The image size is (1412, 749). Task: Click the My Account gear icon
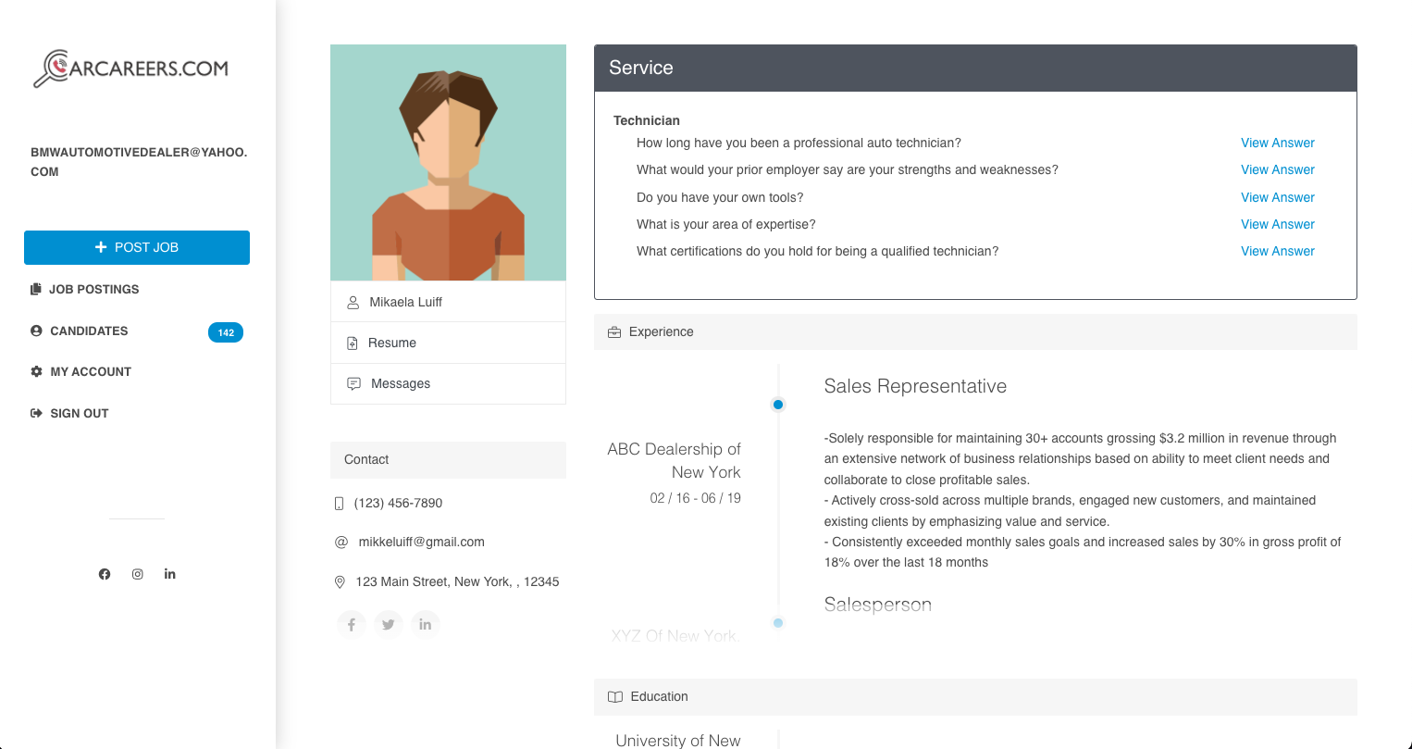[x=36, y=371]
